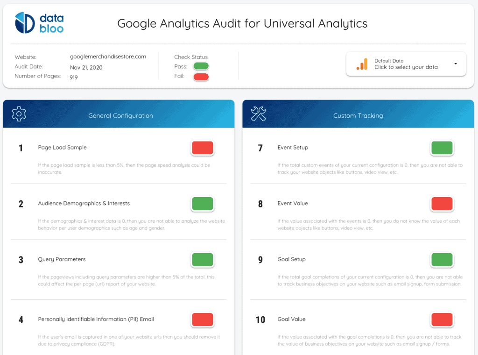The image size is (478, 355).
Task: Click the Page Load Sample heading
Action: pos(62,147)
